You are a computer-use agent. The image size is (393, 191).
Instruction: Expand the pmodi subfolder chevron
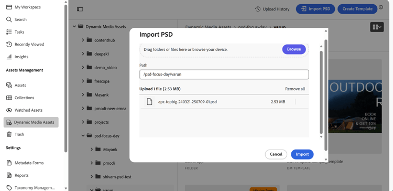pyautogui.click(x=92, y=163)
